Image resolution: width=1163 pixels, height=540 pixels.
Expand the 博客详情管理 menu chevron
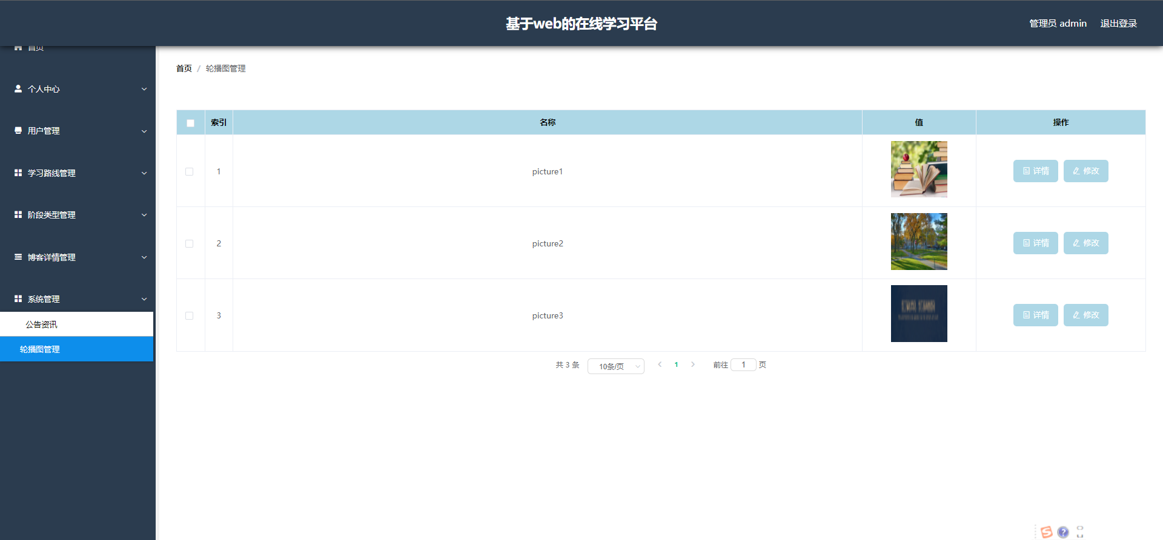pos(144,257)
